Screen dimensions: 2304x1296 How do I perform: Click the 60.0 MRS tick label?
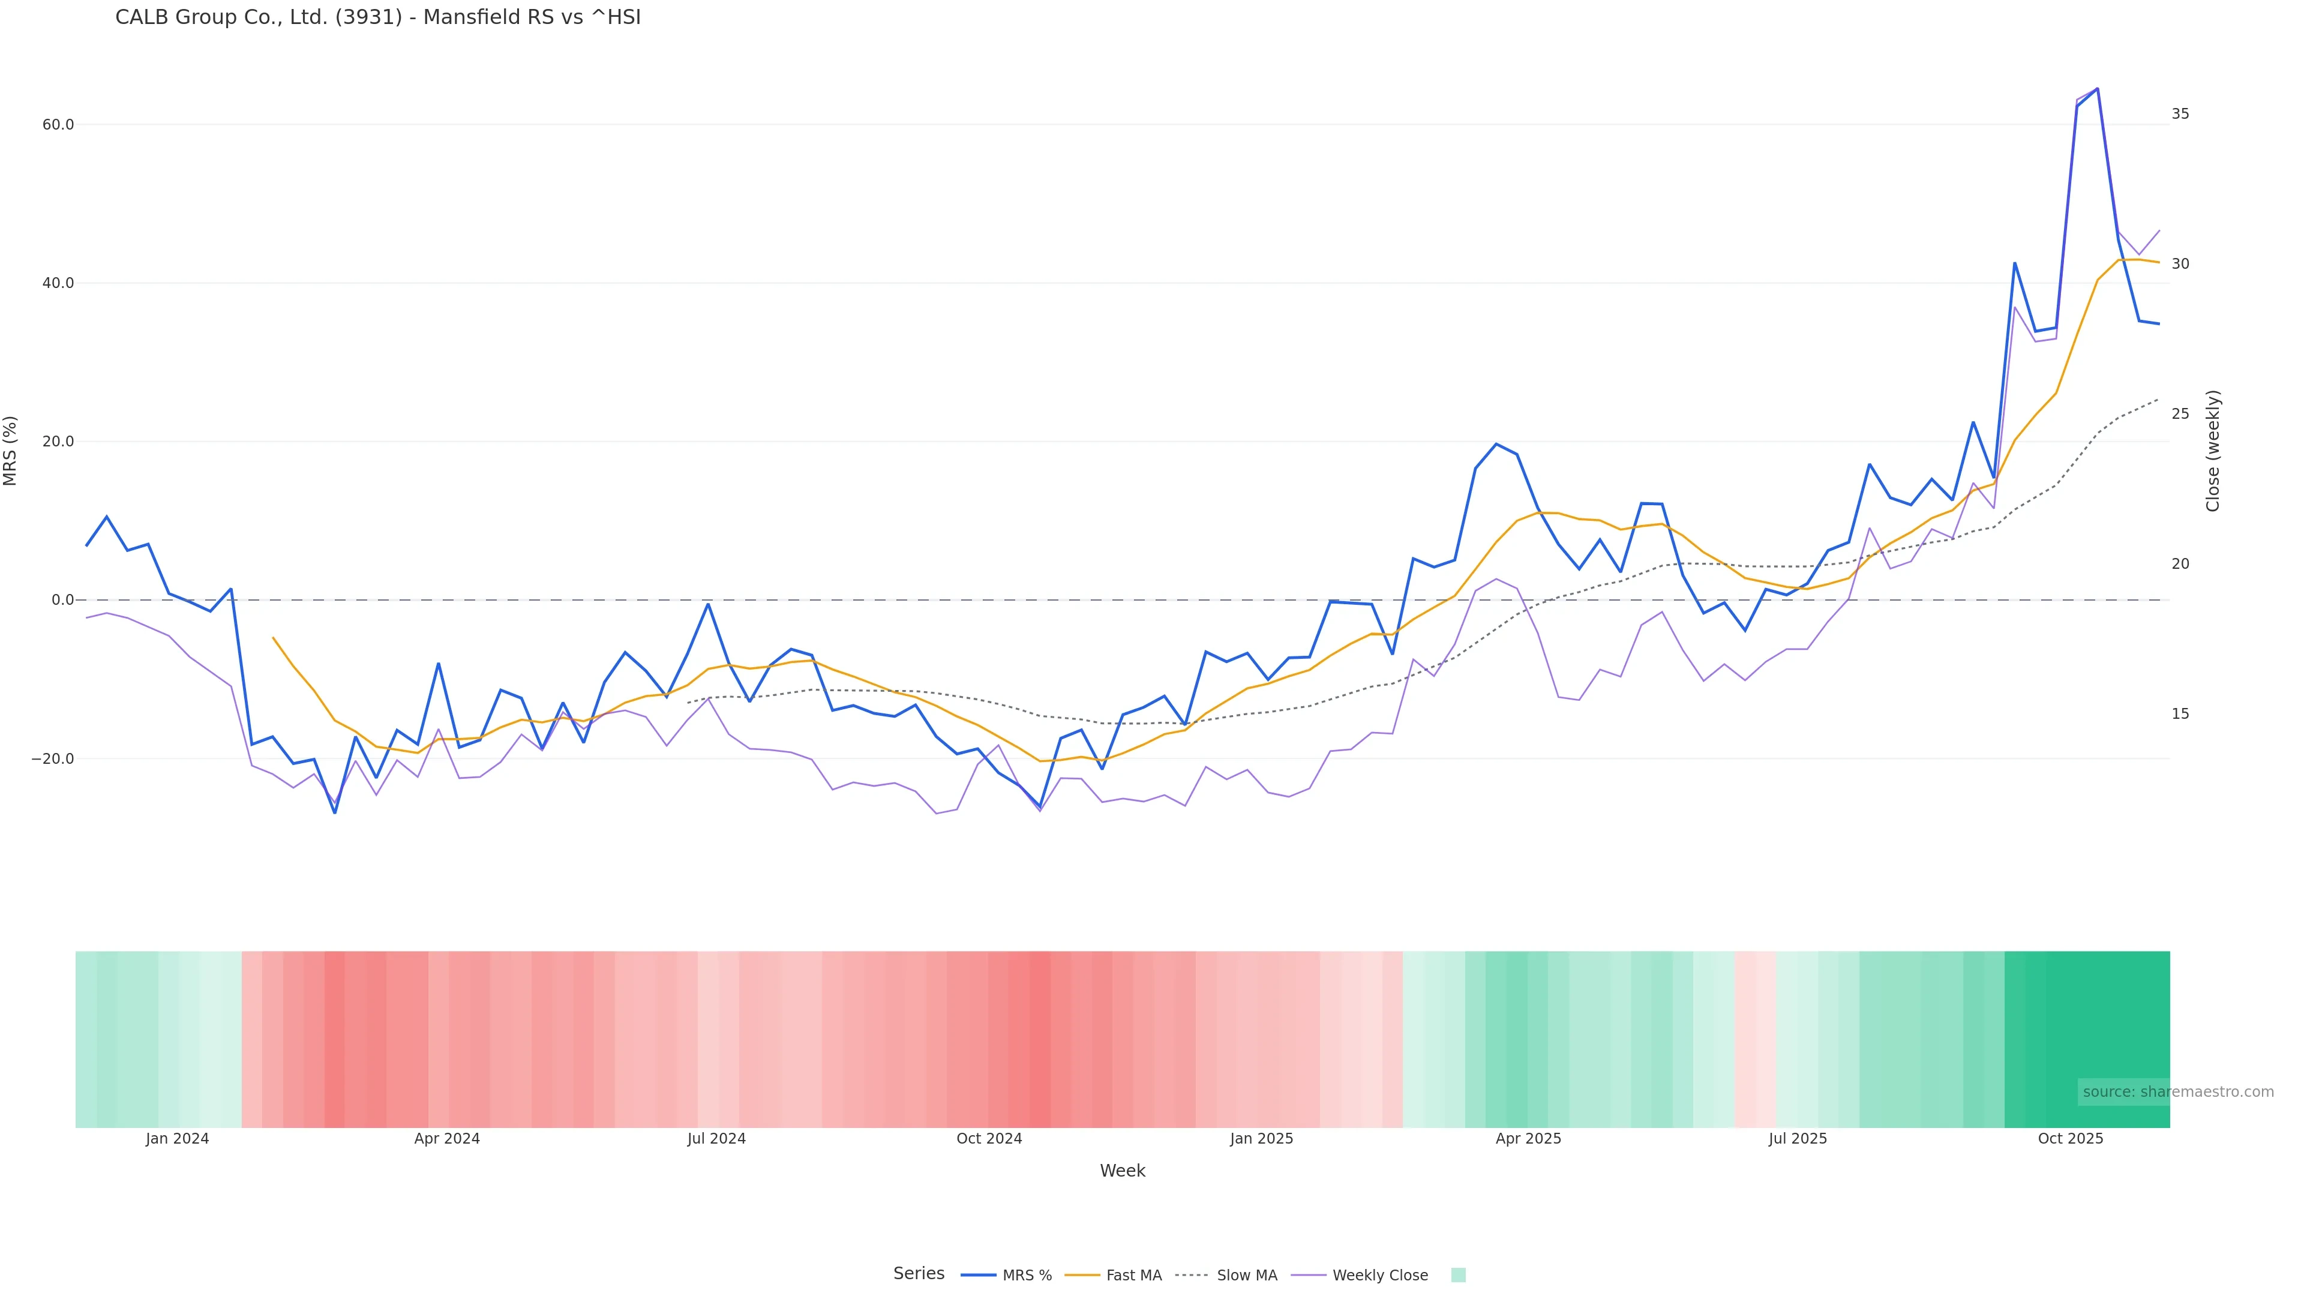[58, 124]
